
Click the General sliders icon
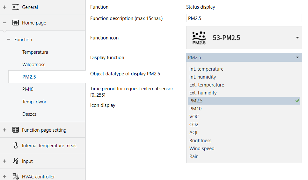click(x=16, y=7)
